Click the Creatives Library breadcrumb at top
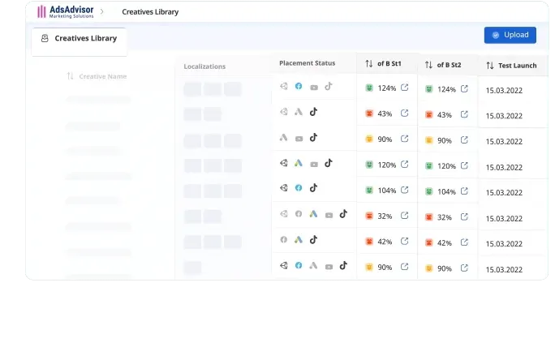 click(x=150, y=12)
